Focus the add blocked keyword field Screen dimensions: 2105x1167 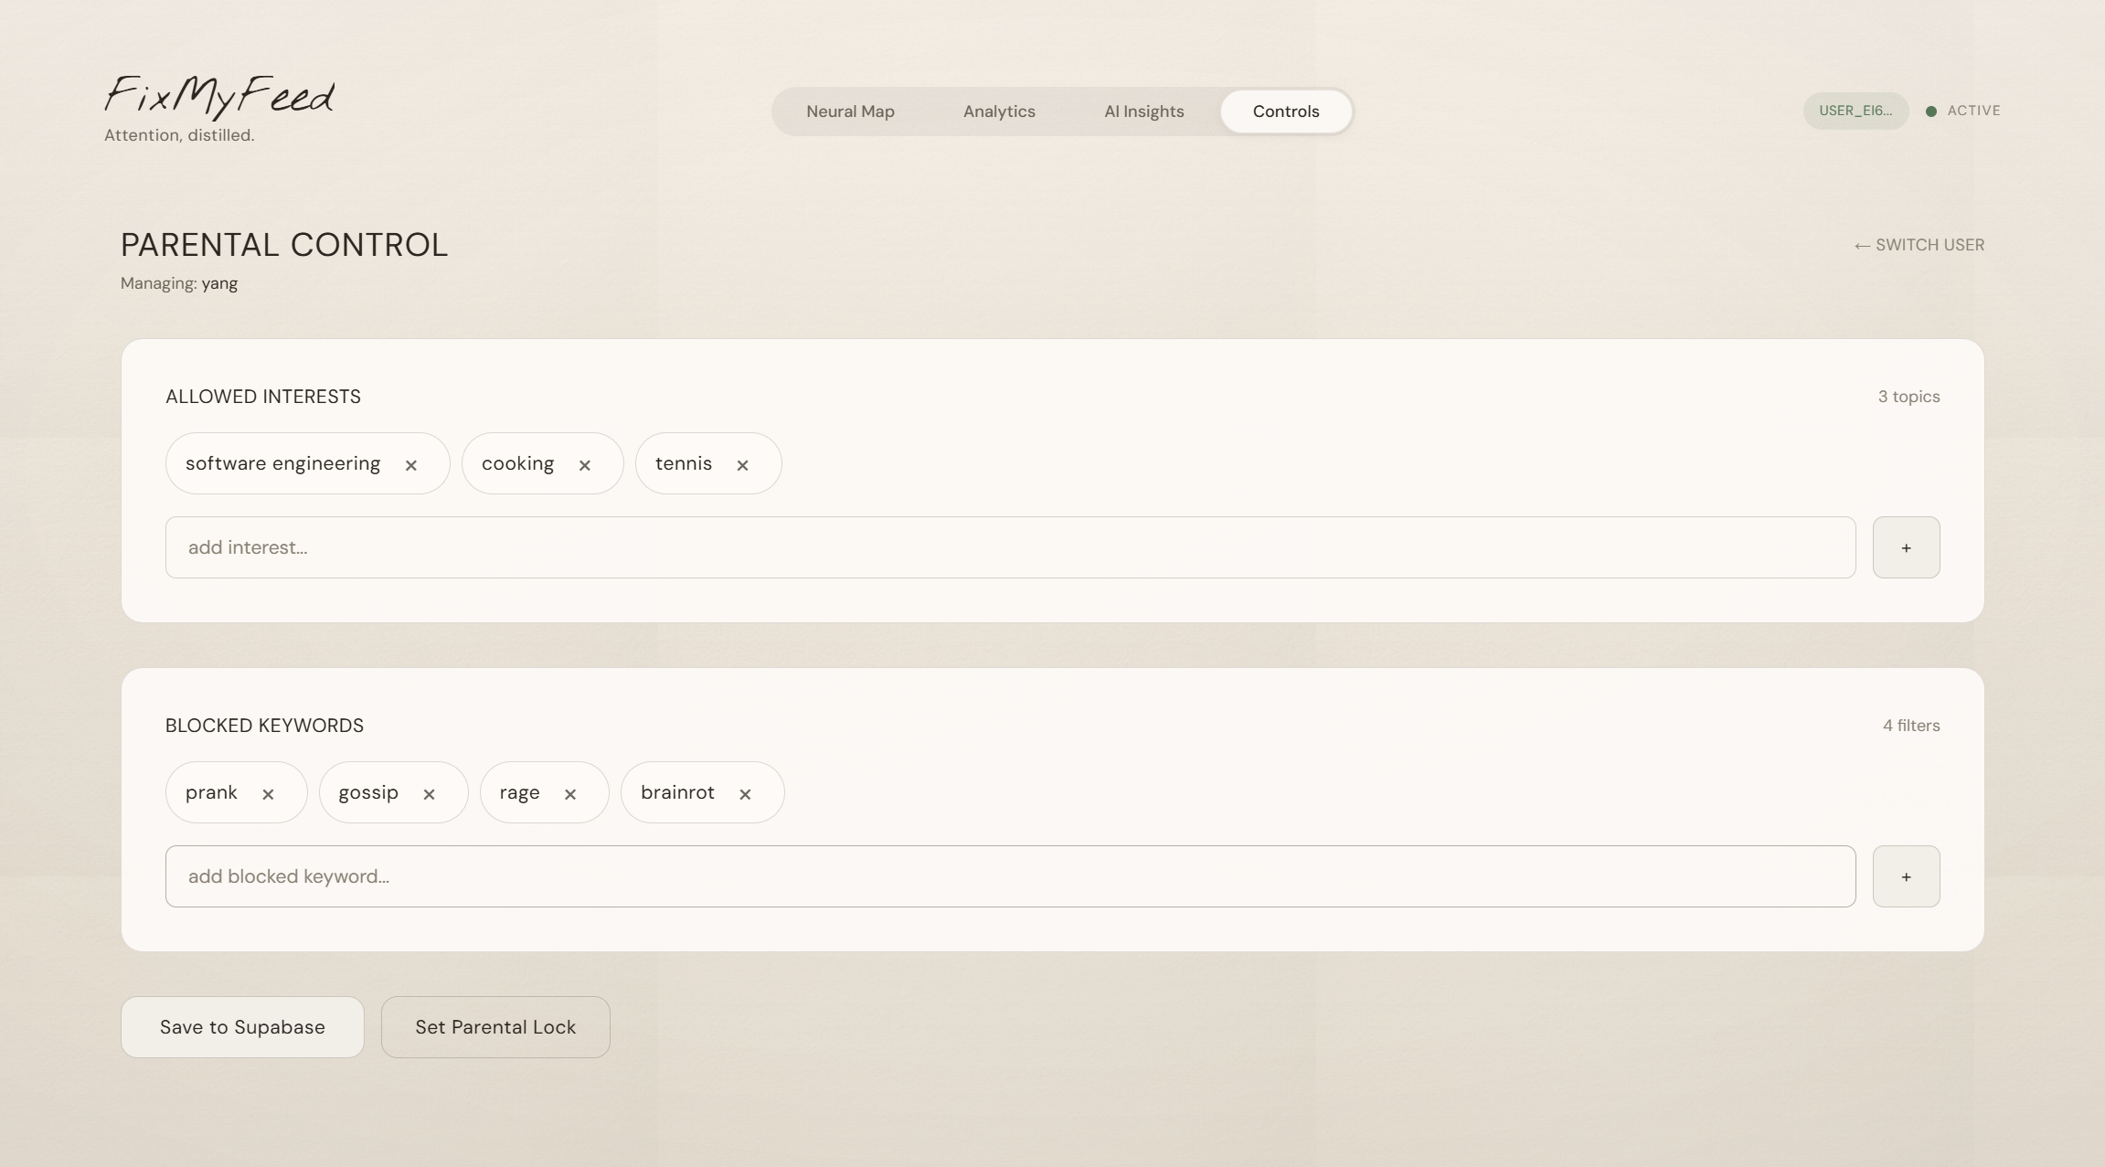click(1010, 876)
